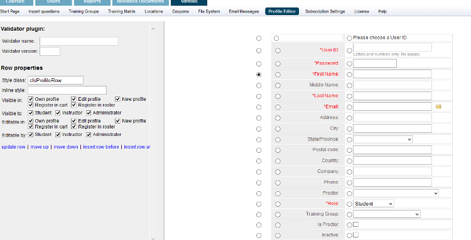Image resolution: width=471 pixels, height=240 pixels.
Task: Expand the Role dropdown showing Student
Action: (374, 204)
